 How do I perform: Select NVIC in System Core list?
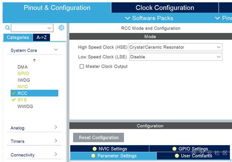pos(23,86)
